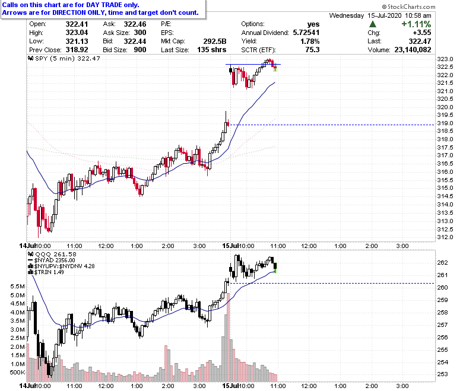The width and height of the screenshot is (463, 391).
Task: Select the 'QQQ 261.58' indicator label
Action: pyautogui.click(x=56, y=254)
